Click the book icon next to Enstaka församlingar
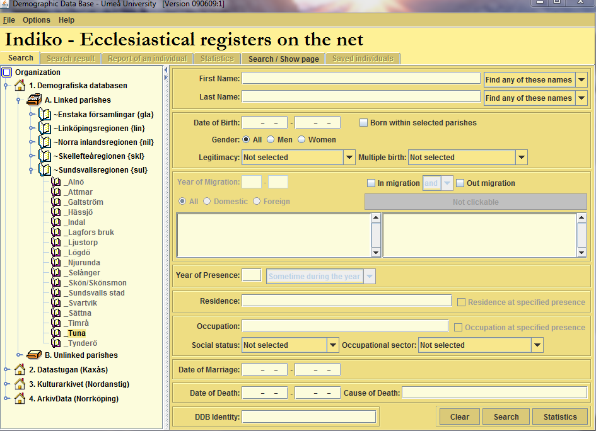 (x=45, y=114)
